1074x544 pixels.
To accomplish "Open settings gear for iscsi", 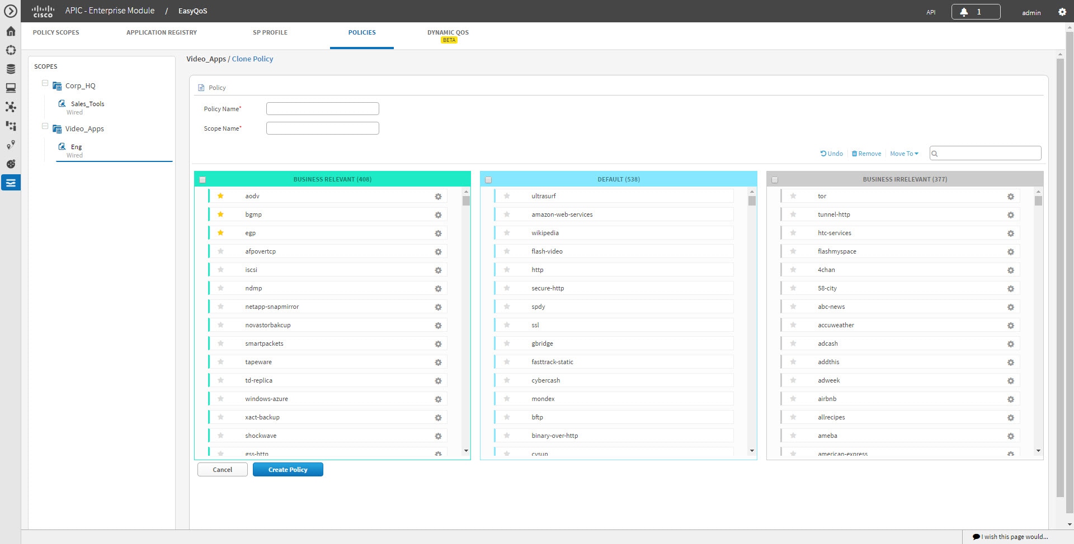I will click(438, 270).
